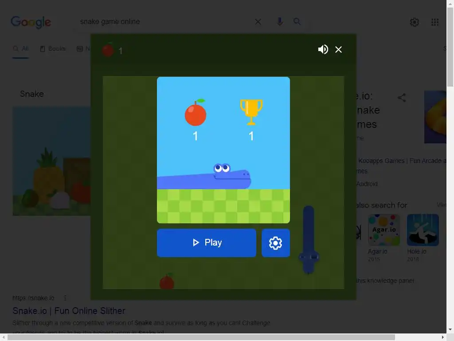Click the vertical scrollbar thumb
The height and width of the screenshot is (341, 454).
pos(450,47)
